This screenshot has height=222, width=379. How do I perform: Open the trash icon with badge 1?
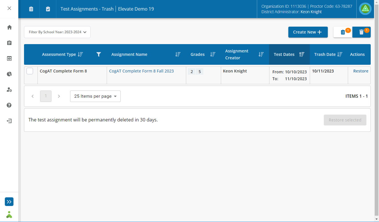tap(361, 32)
